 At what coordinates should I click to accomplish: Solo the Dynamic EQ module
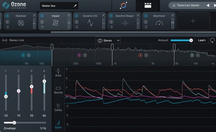(x=77, y=22)
